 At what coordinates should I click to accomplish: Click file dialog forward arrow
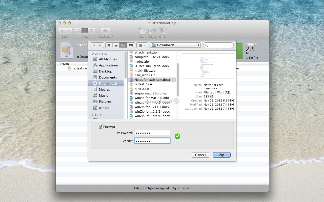coord(101,45)
